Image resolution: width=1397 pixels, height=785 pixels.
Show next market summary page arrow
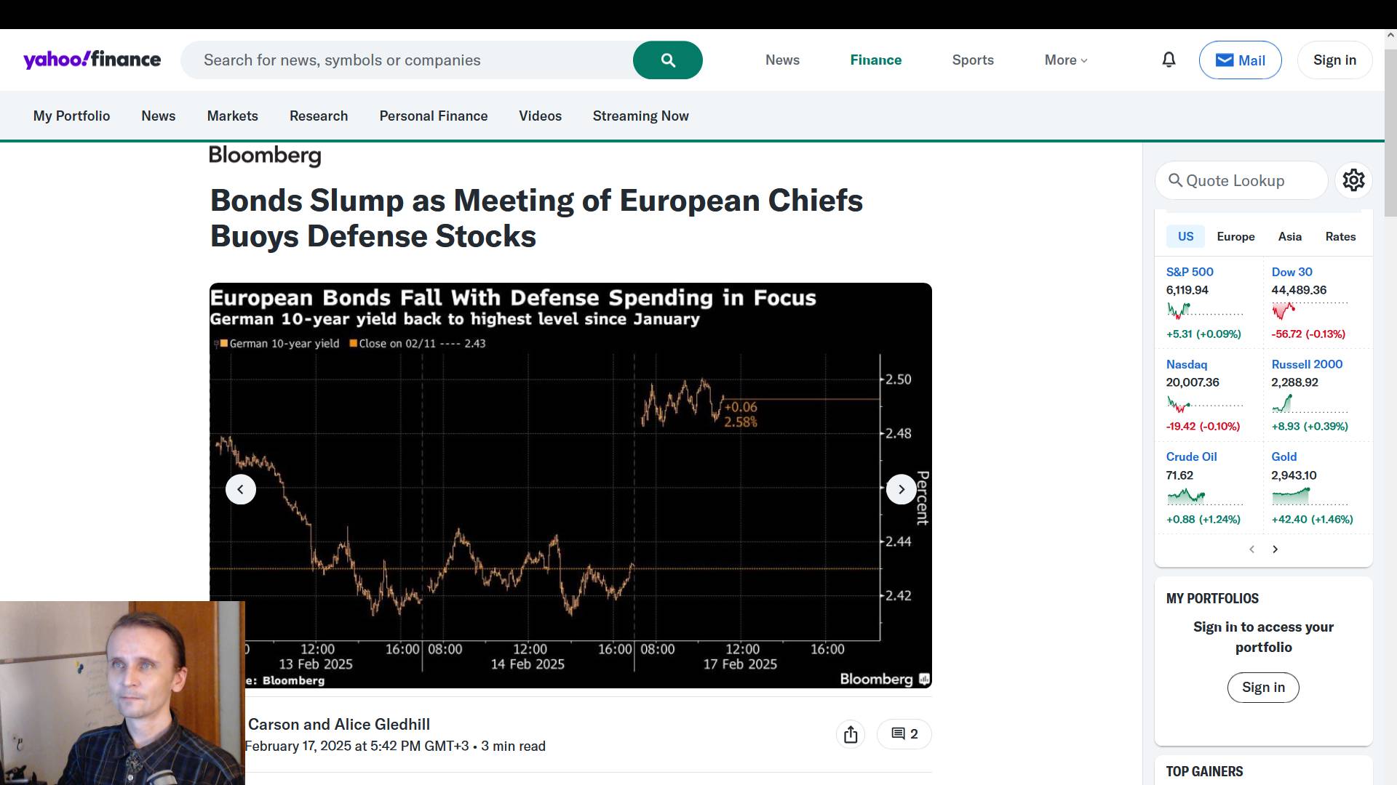point(1275,549)
